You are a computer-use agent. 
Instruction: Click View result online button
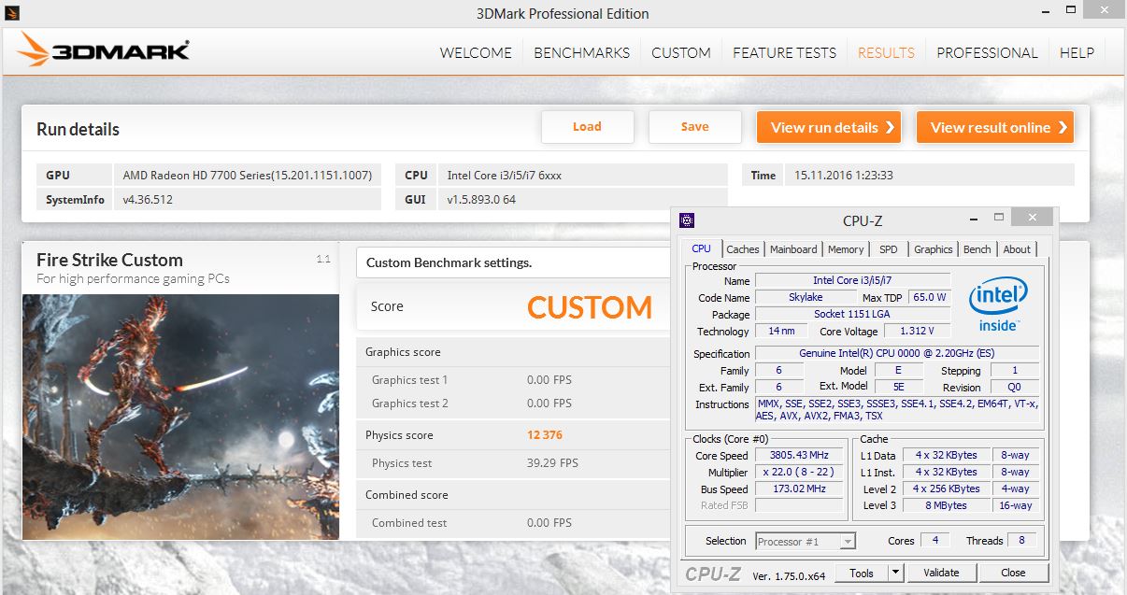995,127
